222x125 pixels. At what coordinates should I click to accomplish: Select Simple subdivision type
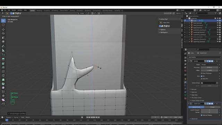pos(212,107)
